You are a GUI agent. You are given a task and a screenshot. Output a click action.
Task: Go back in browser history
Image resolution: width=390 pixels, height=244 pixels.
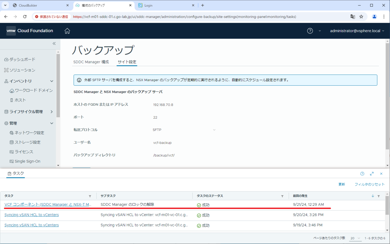[6, 17]
